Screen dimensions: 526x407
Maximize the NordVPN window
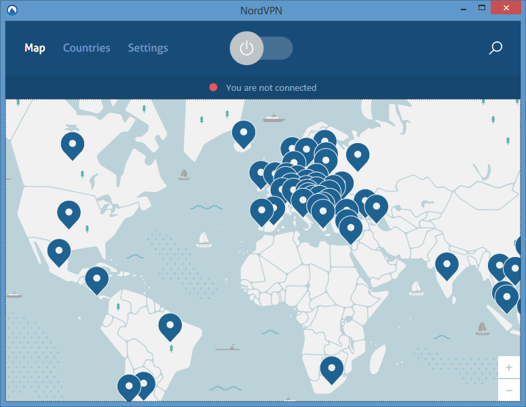pyautogui.click(x=482, y=7)
